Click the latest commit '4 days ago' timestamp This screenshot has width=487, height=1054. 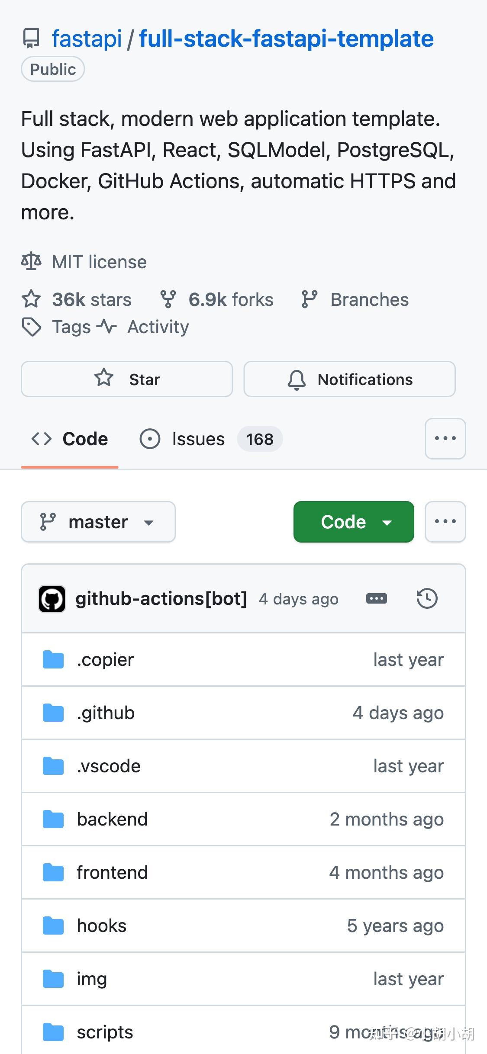tap(299, 599)
